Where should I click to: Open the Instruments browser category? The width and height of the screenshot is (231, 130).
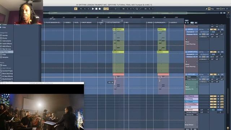(x=6, y=41)
